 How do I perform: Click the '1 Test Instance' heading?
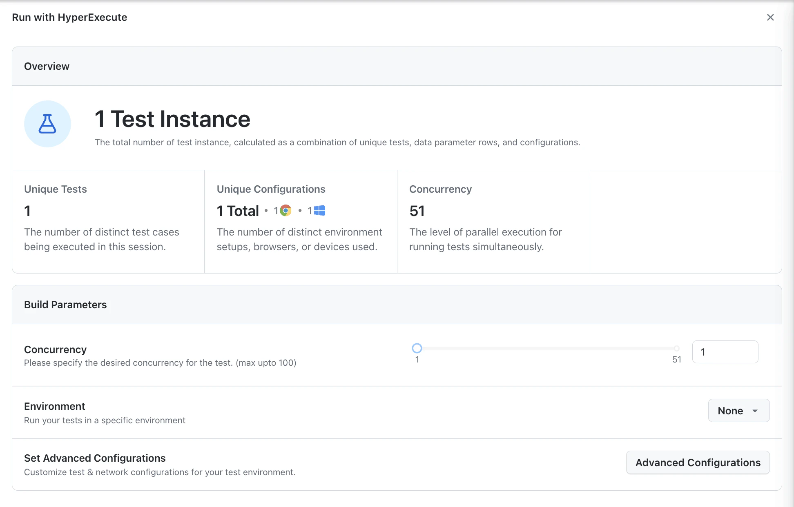tap(172, 119)
